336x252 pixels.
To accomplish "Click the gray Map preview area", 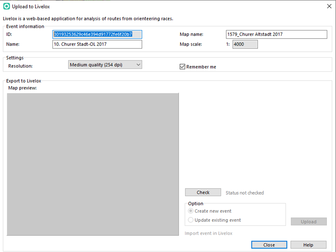I will 93,164.
